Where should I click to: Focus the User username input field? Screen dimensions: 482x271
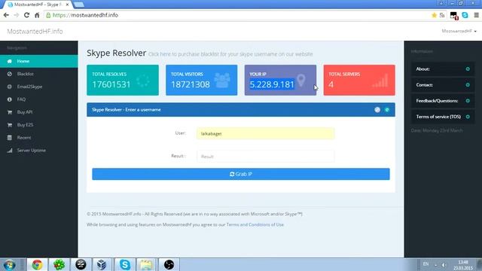[x=266, y=134]
